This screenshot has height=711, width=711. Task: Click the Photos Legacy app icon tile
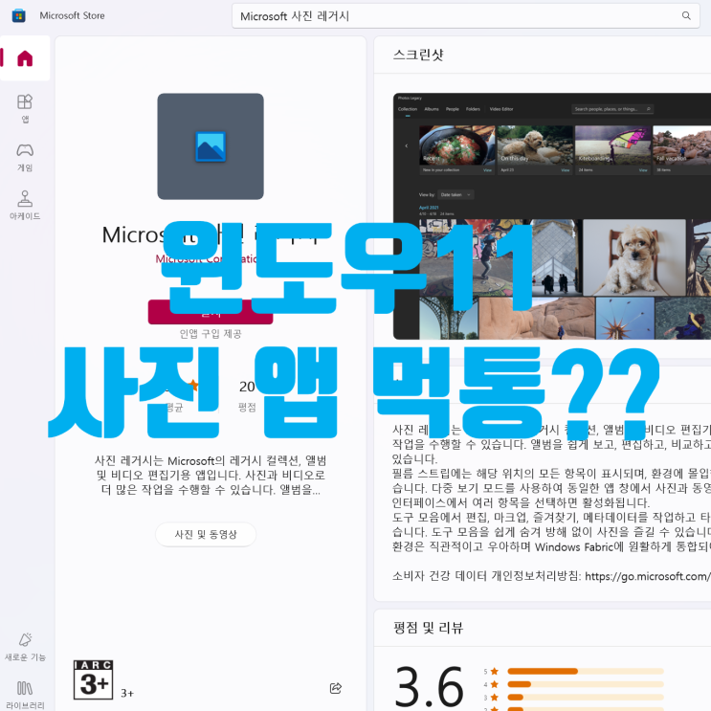point(211,146)
